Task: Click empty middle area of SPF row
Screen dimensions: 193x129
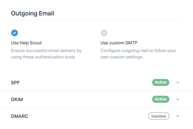Action: pyautogui.click(x=86, y=83)
